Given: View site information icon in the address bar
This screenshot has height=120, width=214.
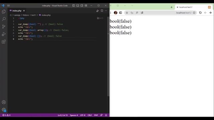Looking at the screenshot, I should tap(194, 13).
